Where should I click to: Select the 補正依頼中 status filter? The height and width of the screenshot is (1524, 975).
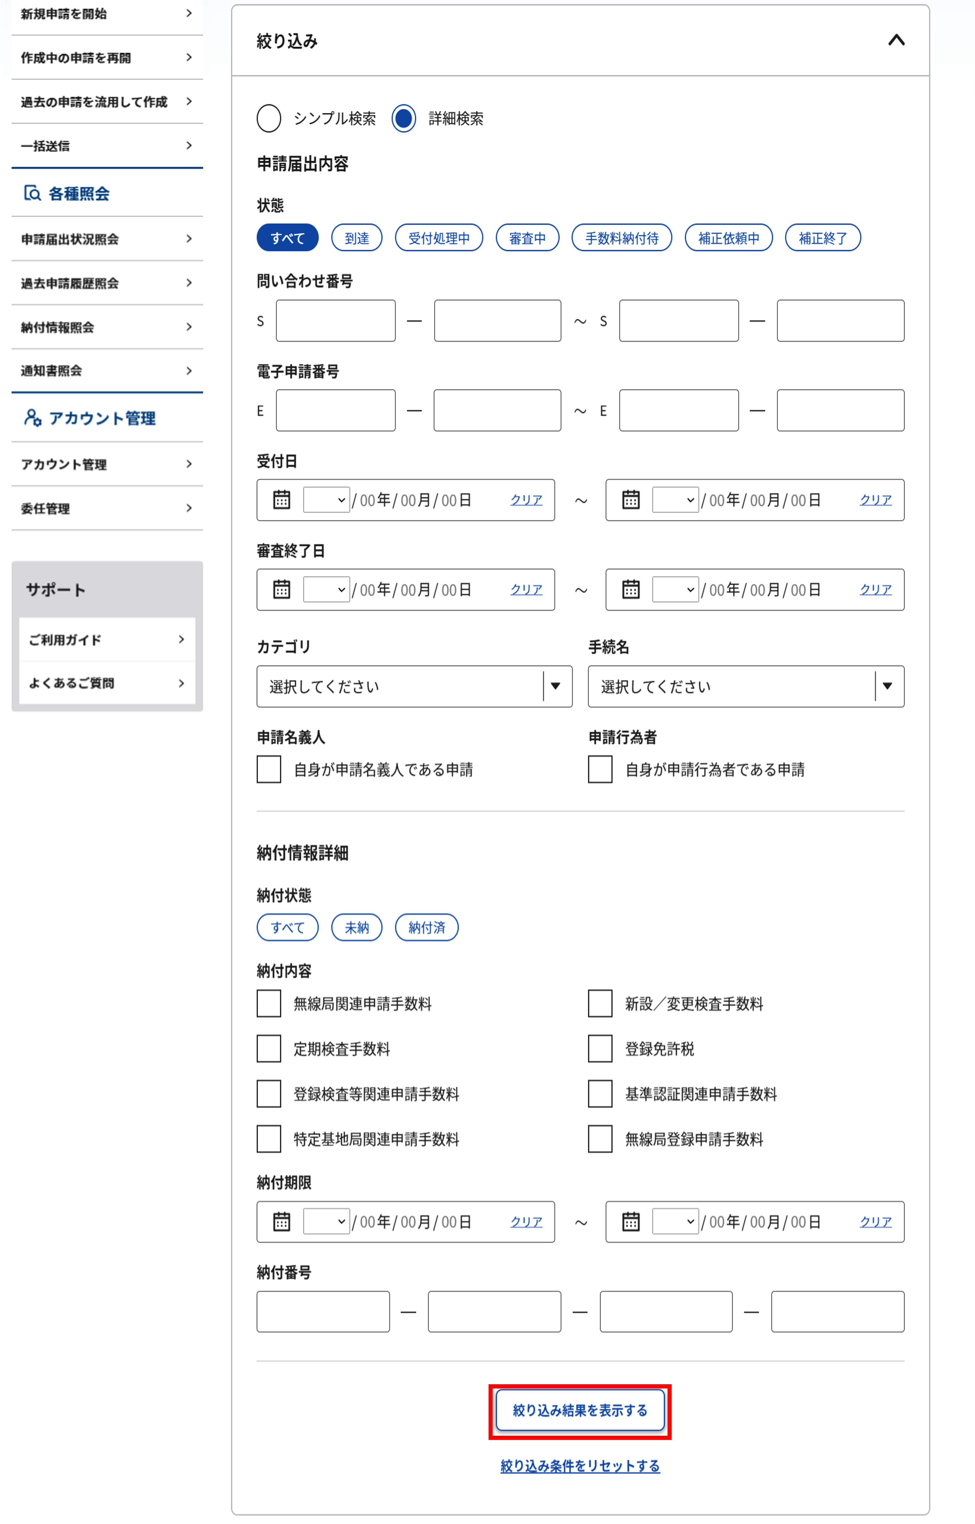click(x=729, y=237)
